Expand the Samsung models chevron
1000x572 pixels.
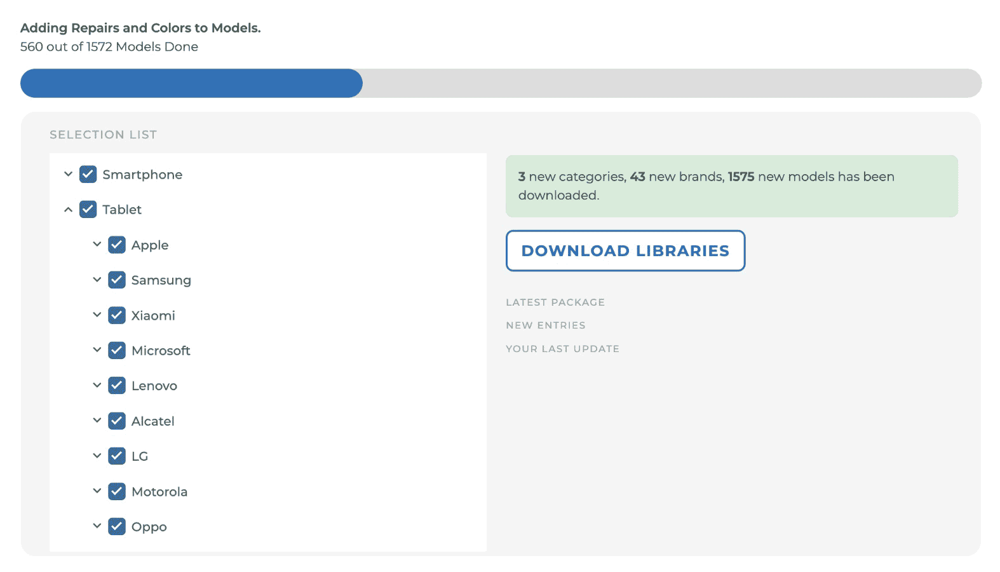97,280
